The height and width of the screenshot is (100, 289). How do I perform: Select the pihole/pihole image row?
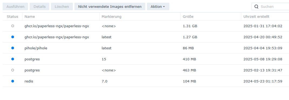click(x=146, y=48)
